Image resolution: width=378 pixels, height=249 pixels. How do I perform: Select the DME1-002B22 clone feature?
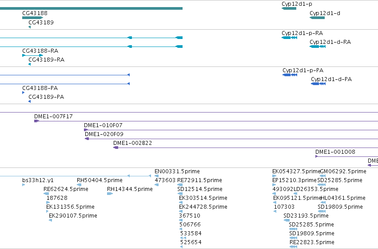246,148
